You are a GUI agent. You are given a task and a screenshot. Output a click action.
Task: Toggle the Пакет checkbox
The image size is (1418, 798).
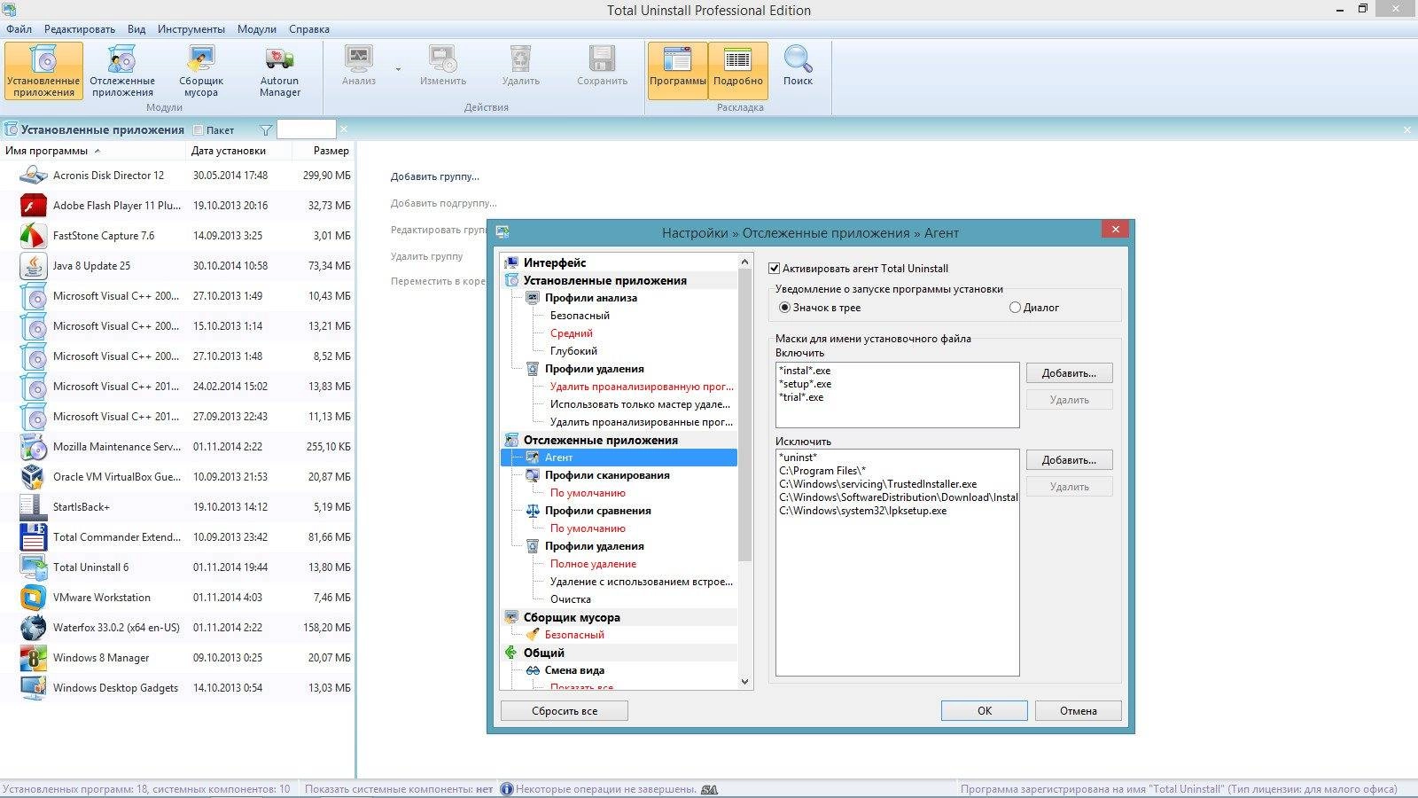click(x=199, y=130)
